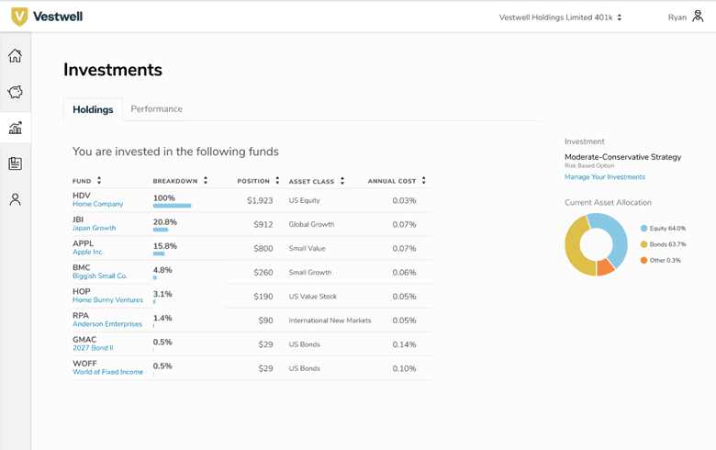Click the International New Markets cell
Screen dimensions: 716x450
330,321
